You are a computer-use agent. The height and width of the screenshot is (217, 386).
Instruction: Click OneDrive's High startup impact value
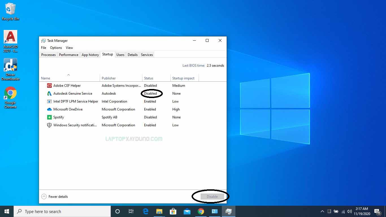pos(176,109)
